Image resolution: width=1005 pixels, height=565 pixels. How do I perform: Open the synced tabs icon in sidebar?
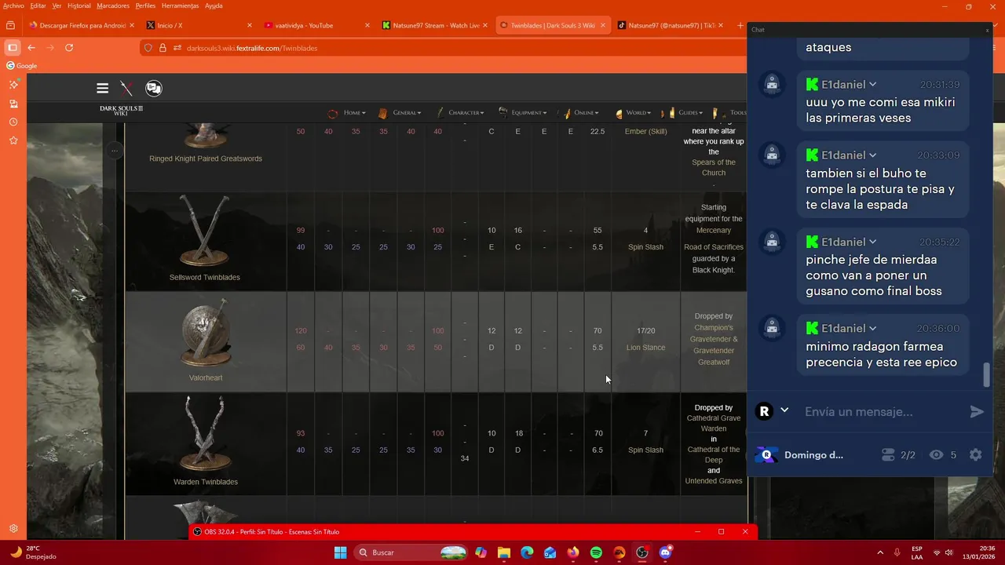(13, 104)
